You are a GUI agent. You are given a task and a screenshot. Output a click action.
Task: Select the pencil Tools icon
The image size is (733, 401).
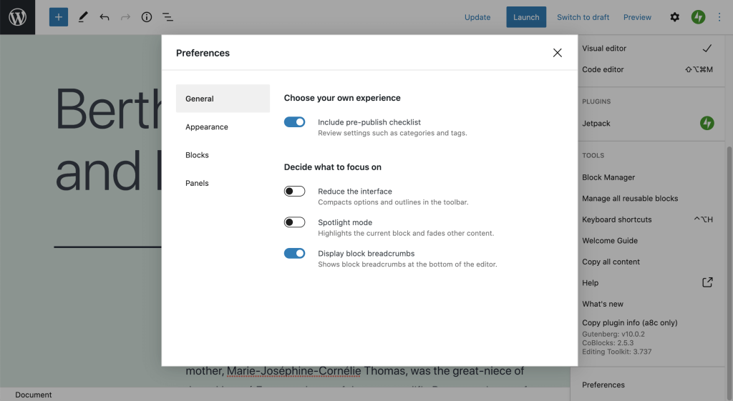coord(83,17)
